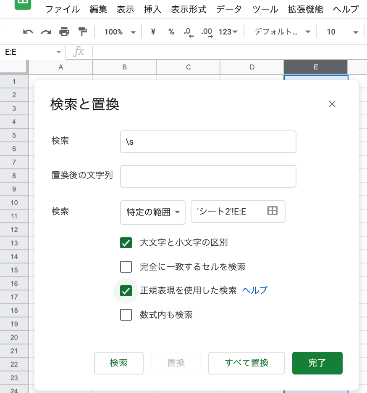The width and height of the screenshot is (367, 393).
Task: Click the undo icon in toolbar
Action: 28,32
